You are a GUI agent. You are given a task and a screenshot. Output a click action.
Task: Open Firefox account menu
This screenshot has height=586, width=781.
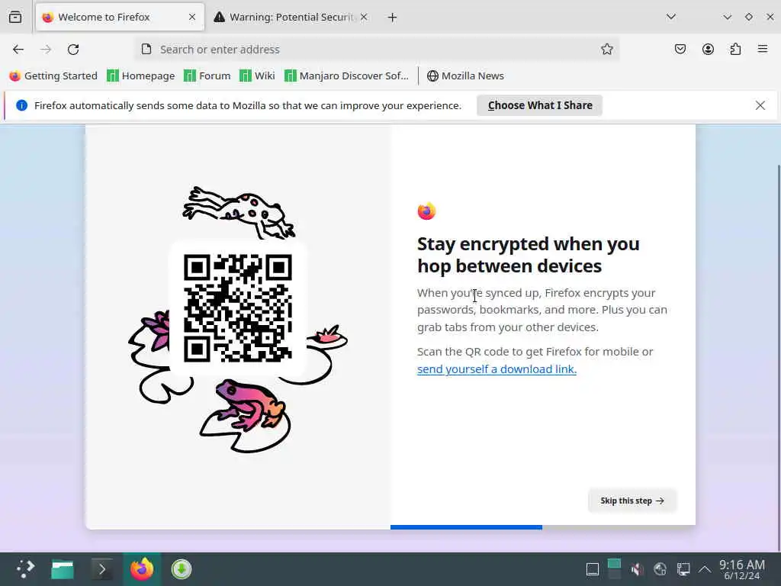(x=708, y=49)
